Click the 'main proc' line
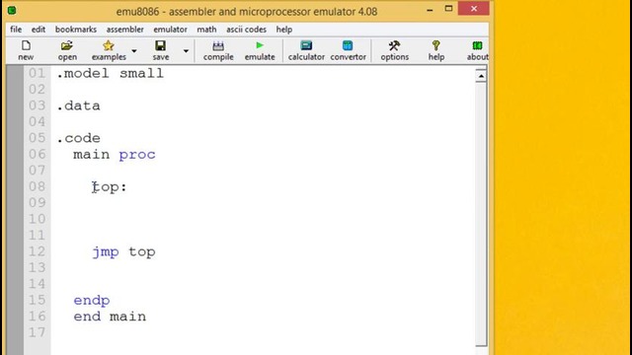Image resolution: width=632 pixels, height=355 pixels. [x=115, y=155]
